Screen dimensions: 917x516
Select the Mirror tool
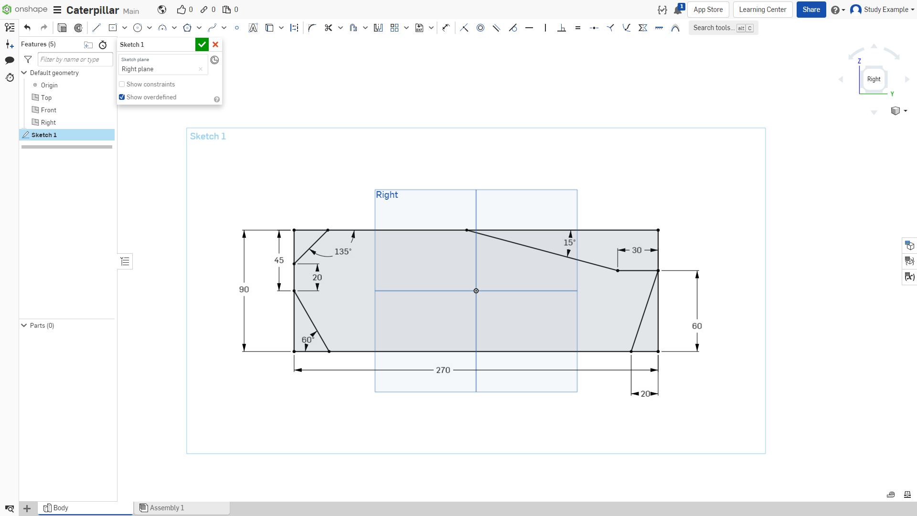click(378, 28)
